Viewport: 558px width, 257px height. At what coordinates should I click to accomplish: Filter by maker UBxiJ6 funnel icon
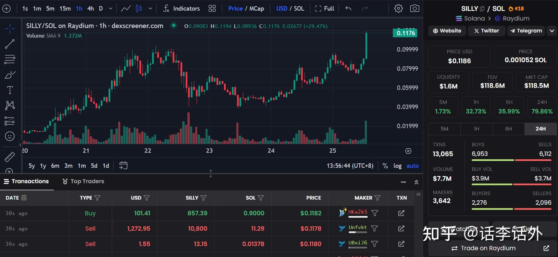pos(375,244)
